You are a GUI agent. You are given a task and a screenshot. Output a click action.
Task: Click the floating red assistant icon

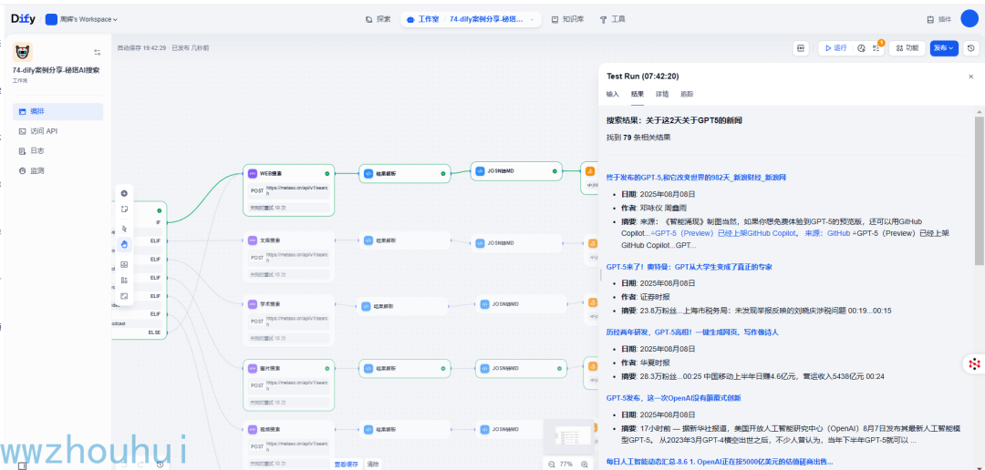click(974, 363)
